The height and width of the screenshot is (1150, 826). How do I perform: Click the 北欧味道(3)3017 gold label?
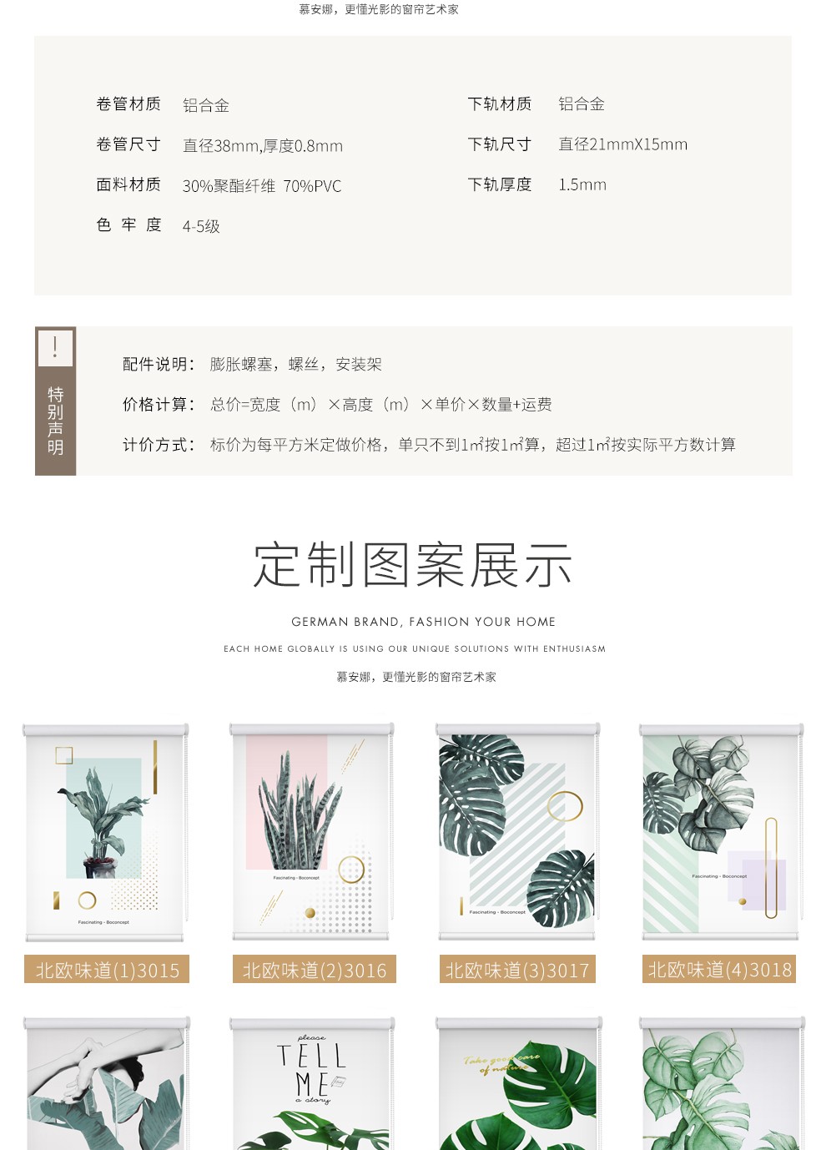[517, 970]
